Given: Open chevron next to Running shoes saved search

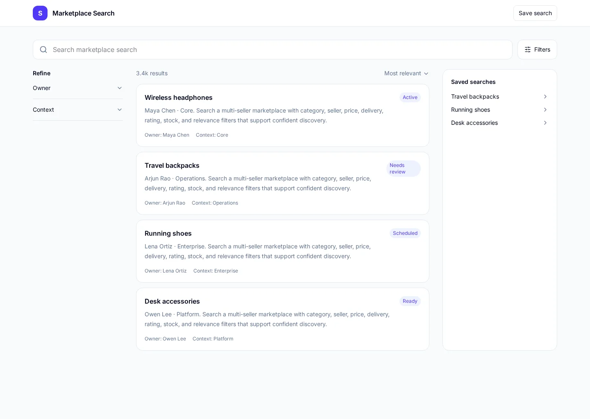Looking at the screenshot, I should tap(545, 110).
